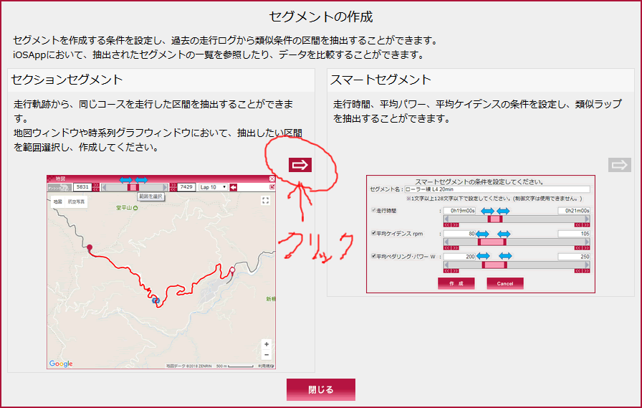Click the 0h19m00s minimum time field
The width and height of the screenshot is (642, 408).
[459, 211]
